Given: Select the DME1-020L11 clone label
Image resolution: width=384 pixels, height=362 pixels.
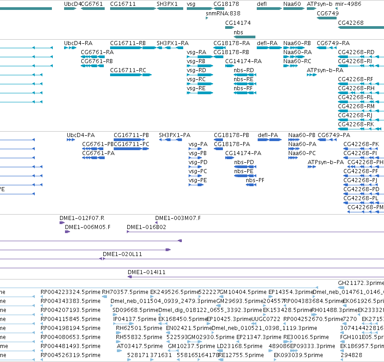Looking at the screenshot, I should click(122, 254).
